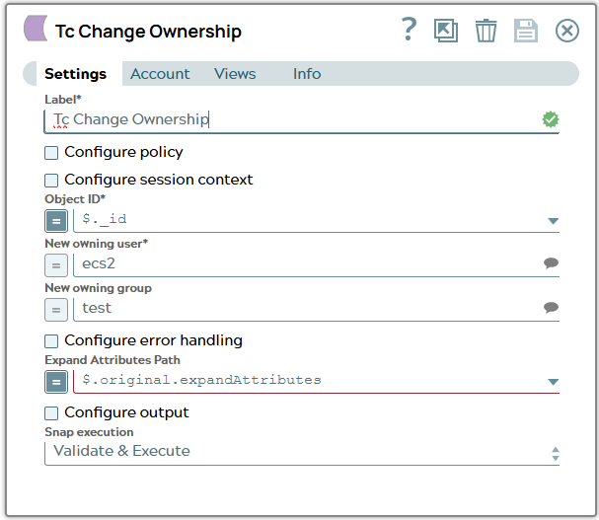The width and height of the screenshot is (599, 520).
Task: Enable the Configure output checkbox
Action: [51, 413]
